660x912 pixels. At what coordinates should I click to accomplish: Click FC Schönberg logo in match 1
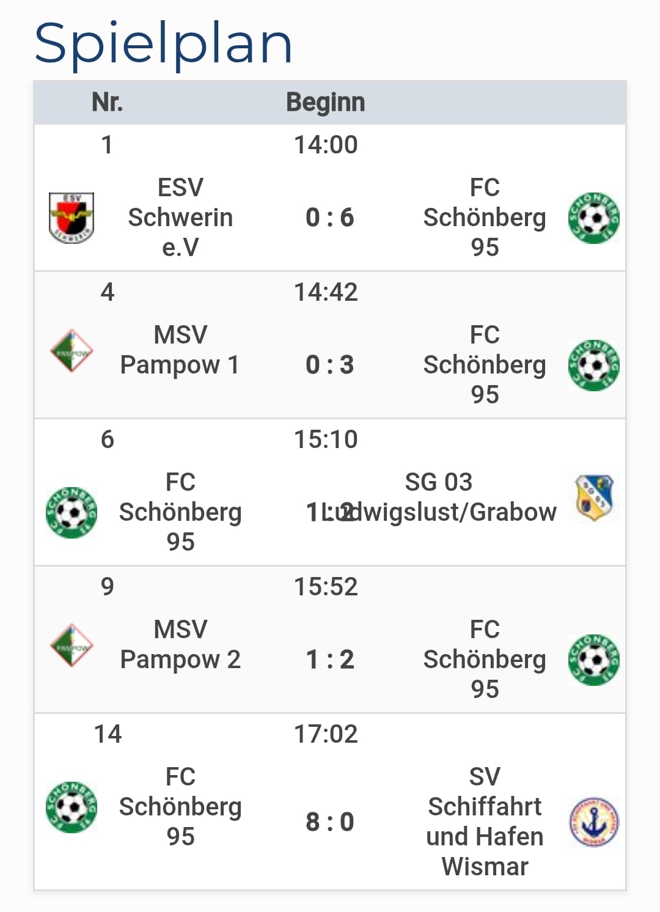coord(593,218)
